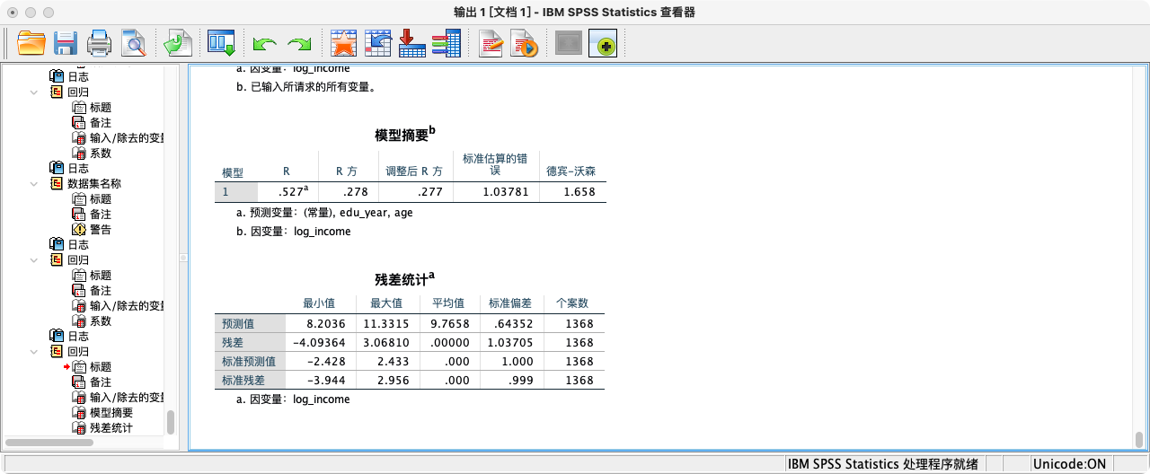Click the 残差统计 table title

pos(404,279)
